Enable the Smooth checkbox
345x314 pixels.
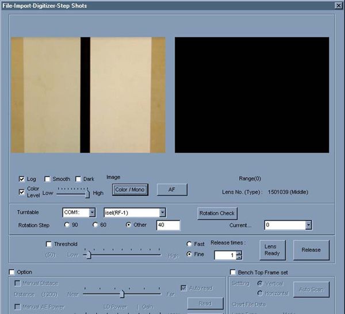47,179
